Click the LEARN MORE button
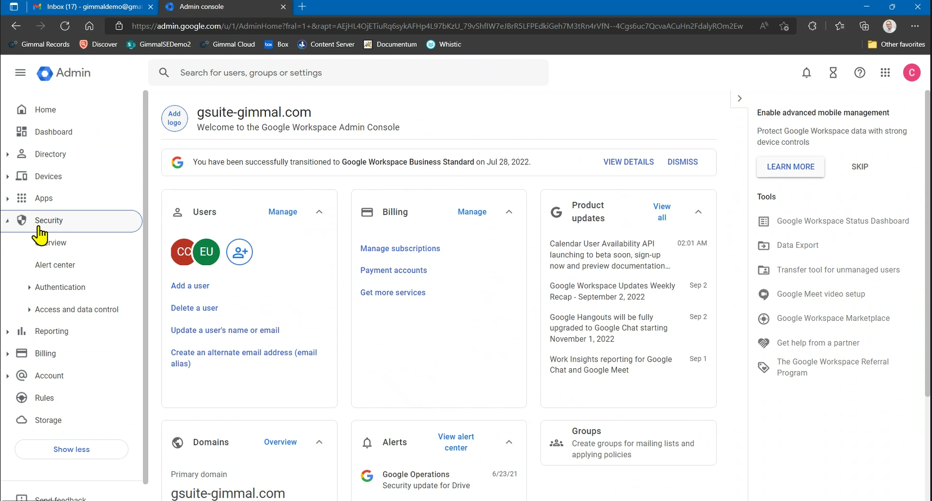 [790, 167]
